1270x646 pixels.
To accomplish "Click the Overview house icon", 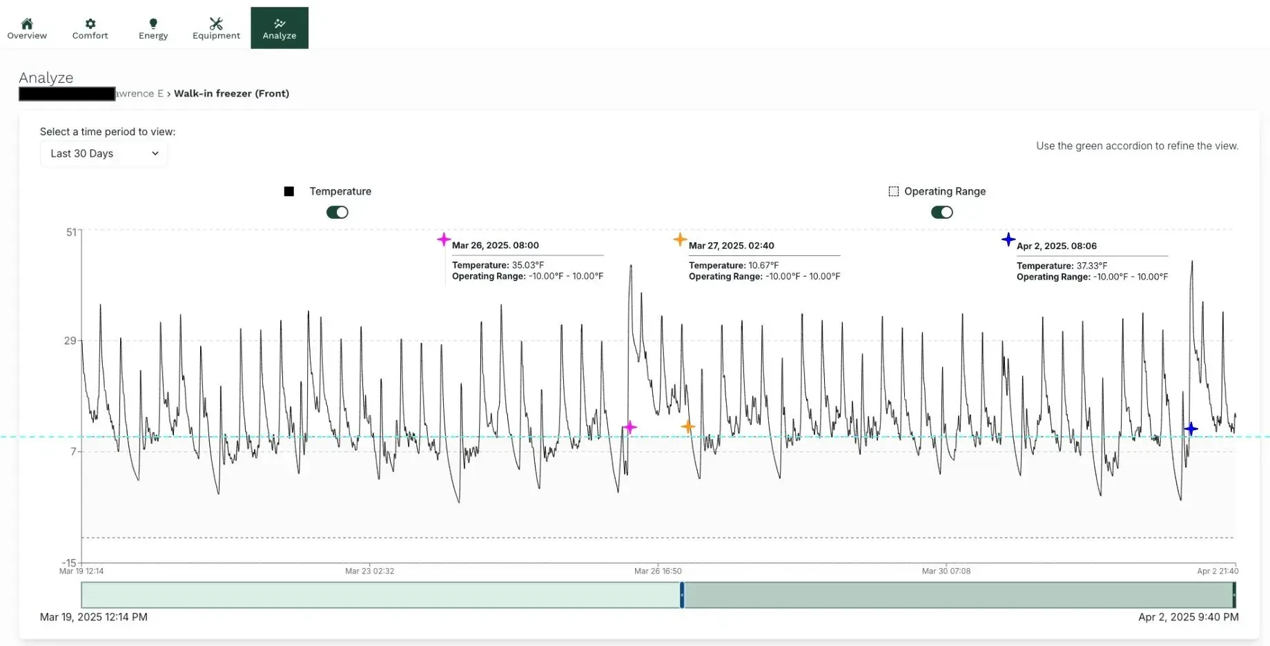I will click(x=27, y=23).
